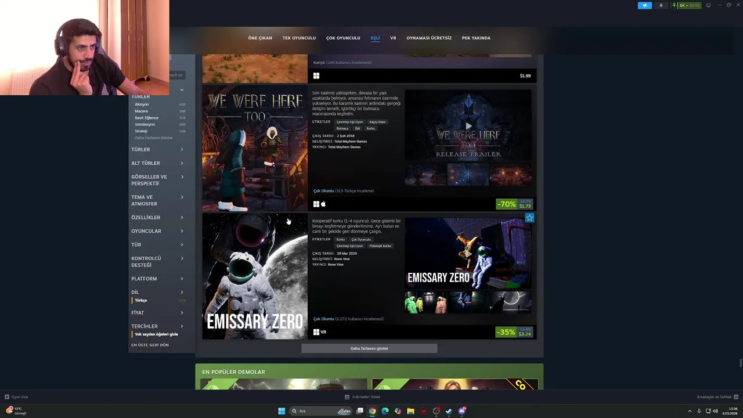Play the Emissary Zero trailer video
The image size is (743, 418).
(468, 254)
